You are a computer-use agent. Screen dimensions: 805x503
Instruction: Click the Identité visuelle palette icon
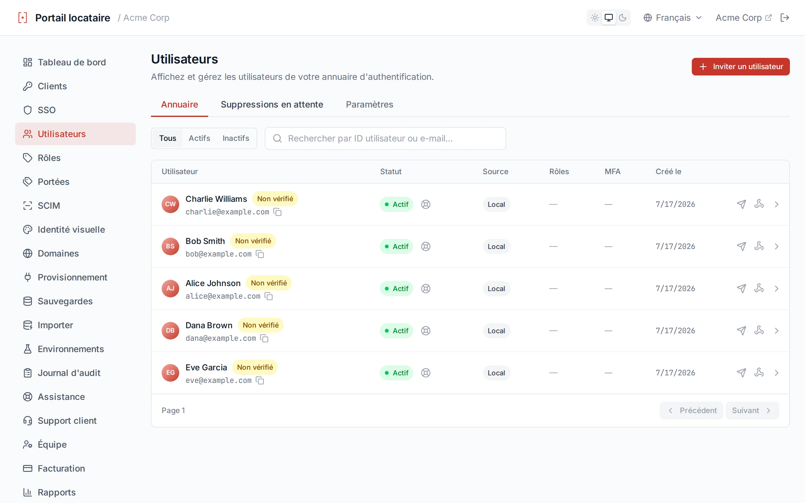[28, 229]
